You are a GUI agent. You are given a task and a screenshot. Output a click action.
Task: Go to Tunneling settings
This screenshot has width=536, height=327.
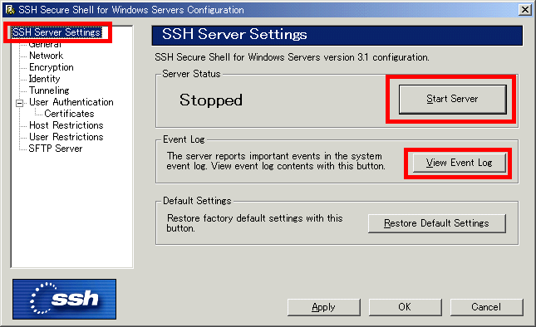(x=49, y=90)
